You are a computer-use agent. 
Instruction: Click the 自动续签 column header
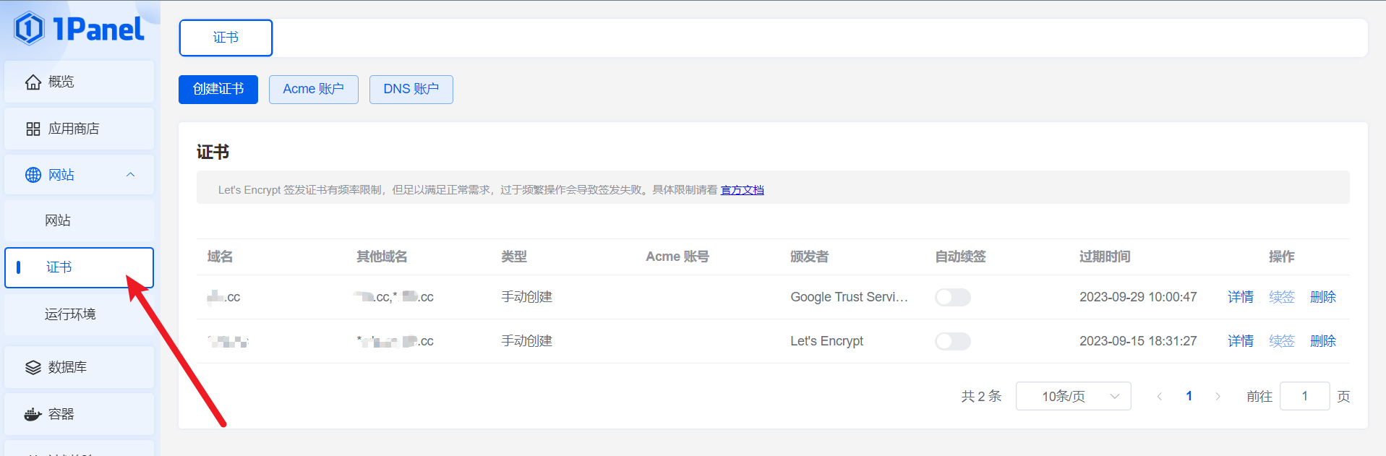(960, 257)
